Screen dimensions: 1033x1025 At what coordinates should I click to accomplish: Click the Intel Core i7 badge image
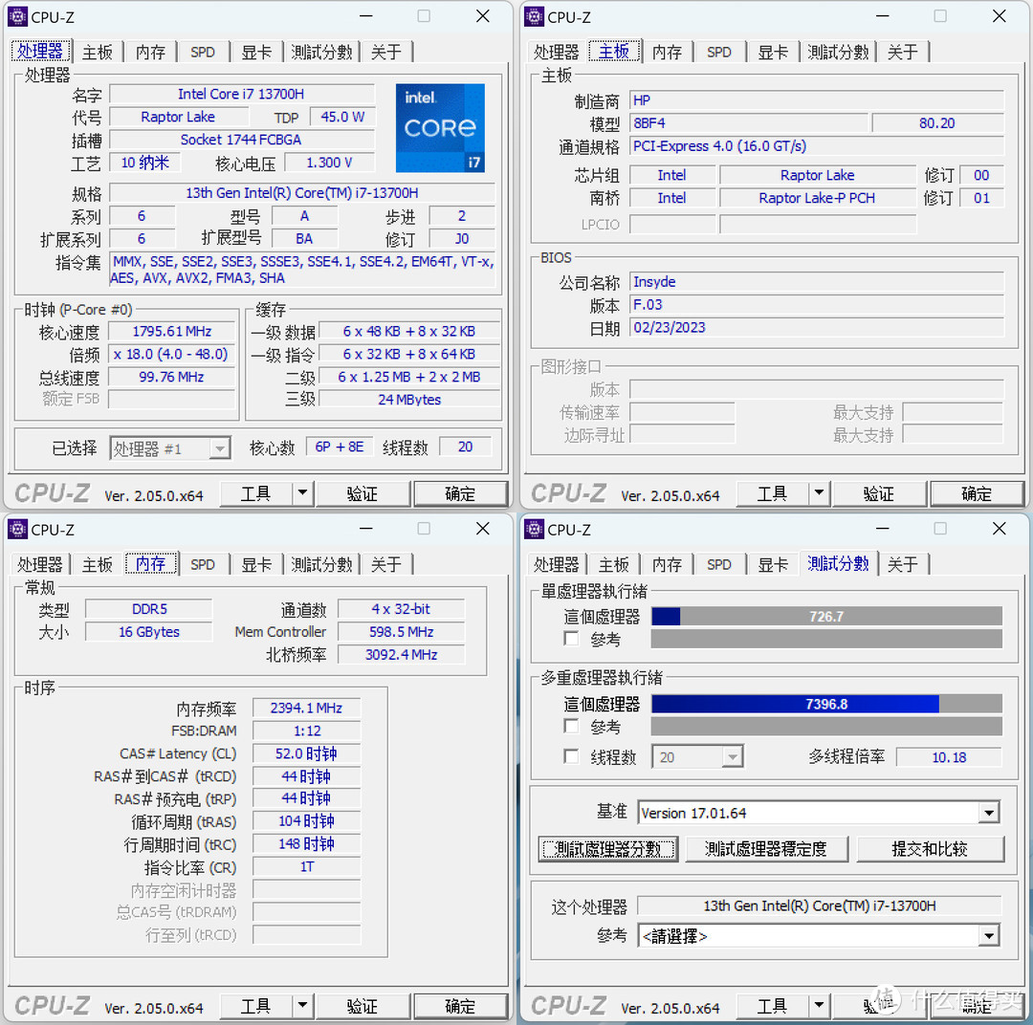tap(440, 128)
